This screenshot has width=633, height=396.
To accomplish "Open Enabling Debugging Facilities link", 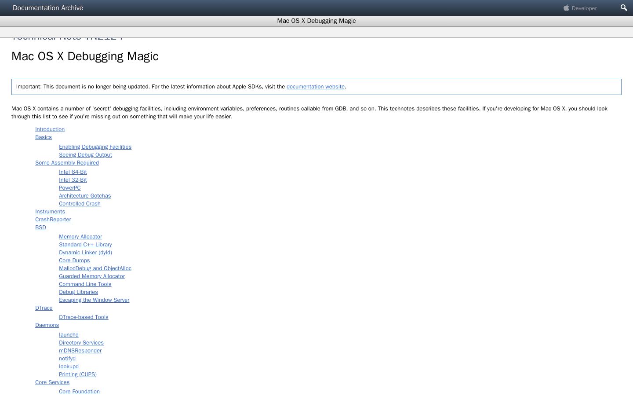I will [x=95, y=147].
